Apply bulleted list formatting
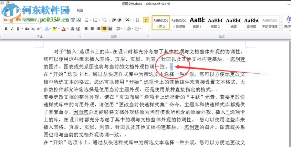 click(x=86, y=20)
